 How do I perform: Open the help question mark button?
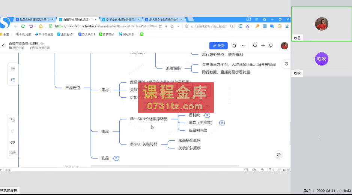point(278,155)
